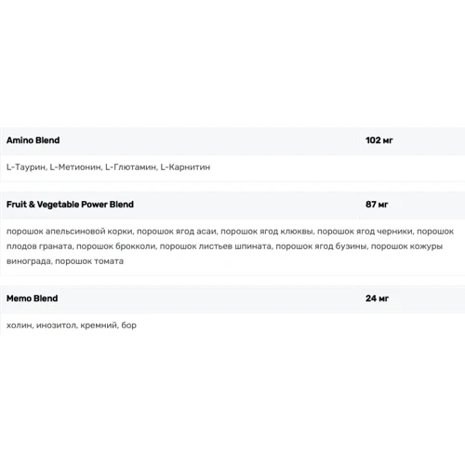Click порошок ягод черники text
The width and height of the screenshot is (465, 465).
click(365, 232)
